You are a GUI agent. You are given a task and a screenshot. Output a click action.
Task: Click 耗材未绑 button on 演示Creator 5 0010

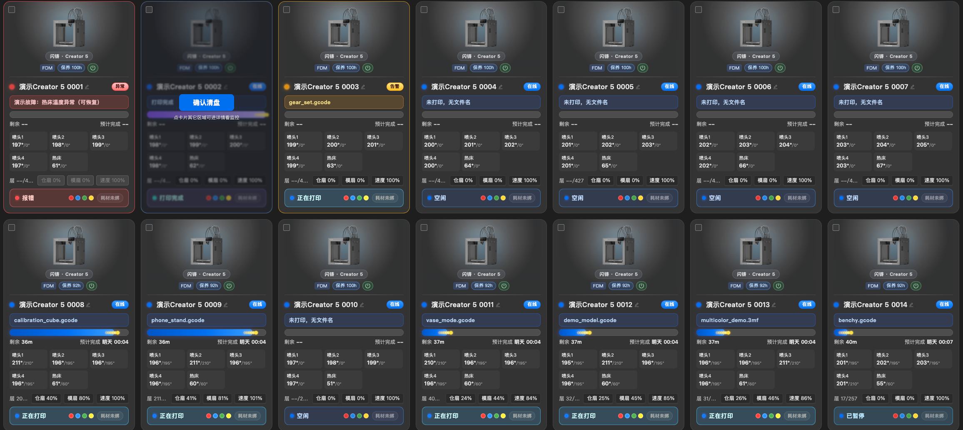[x=385, y=416]
